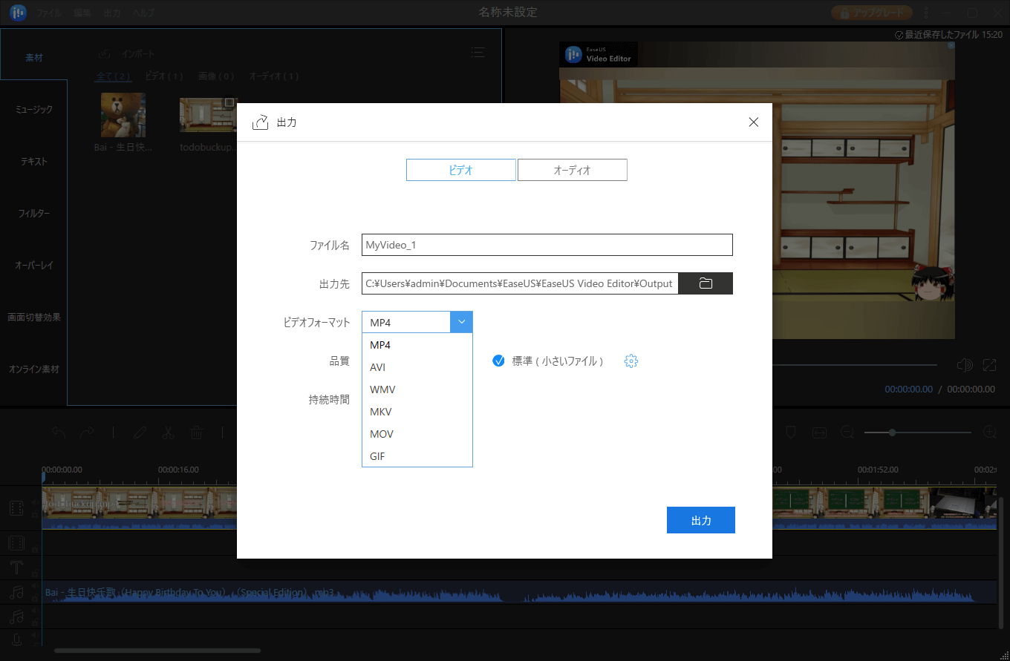Select the bear thumbnail Bai media item
The image size is (1010, 661).
click(x=123, y=115)
